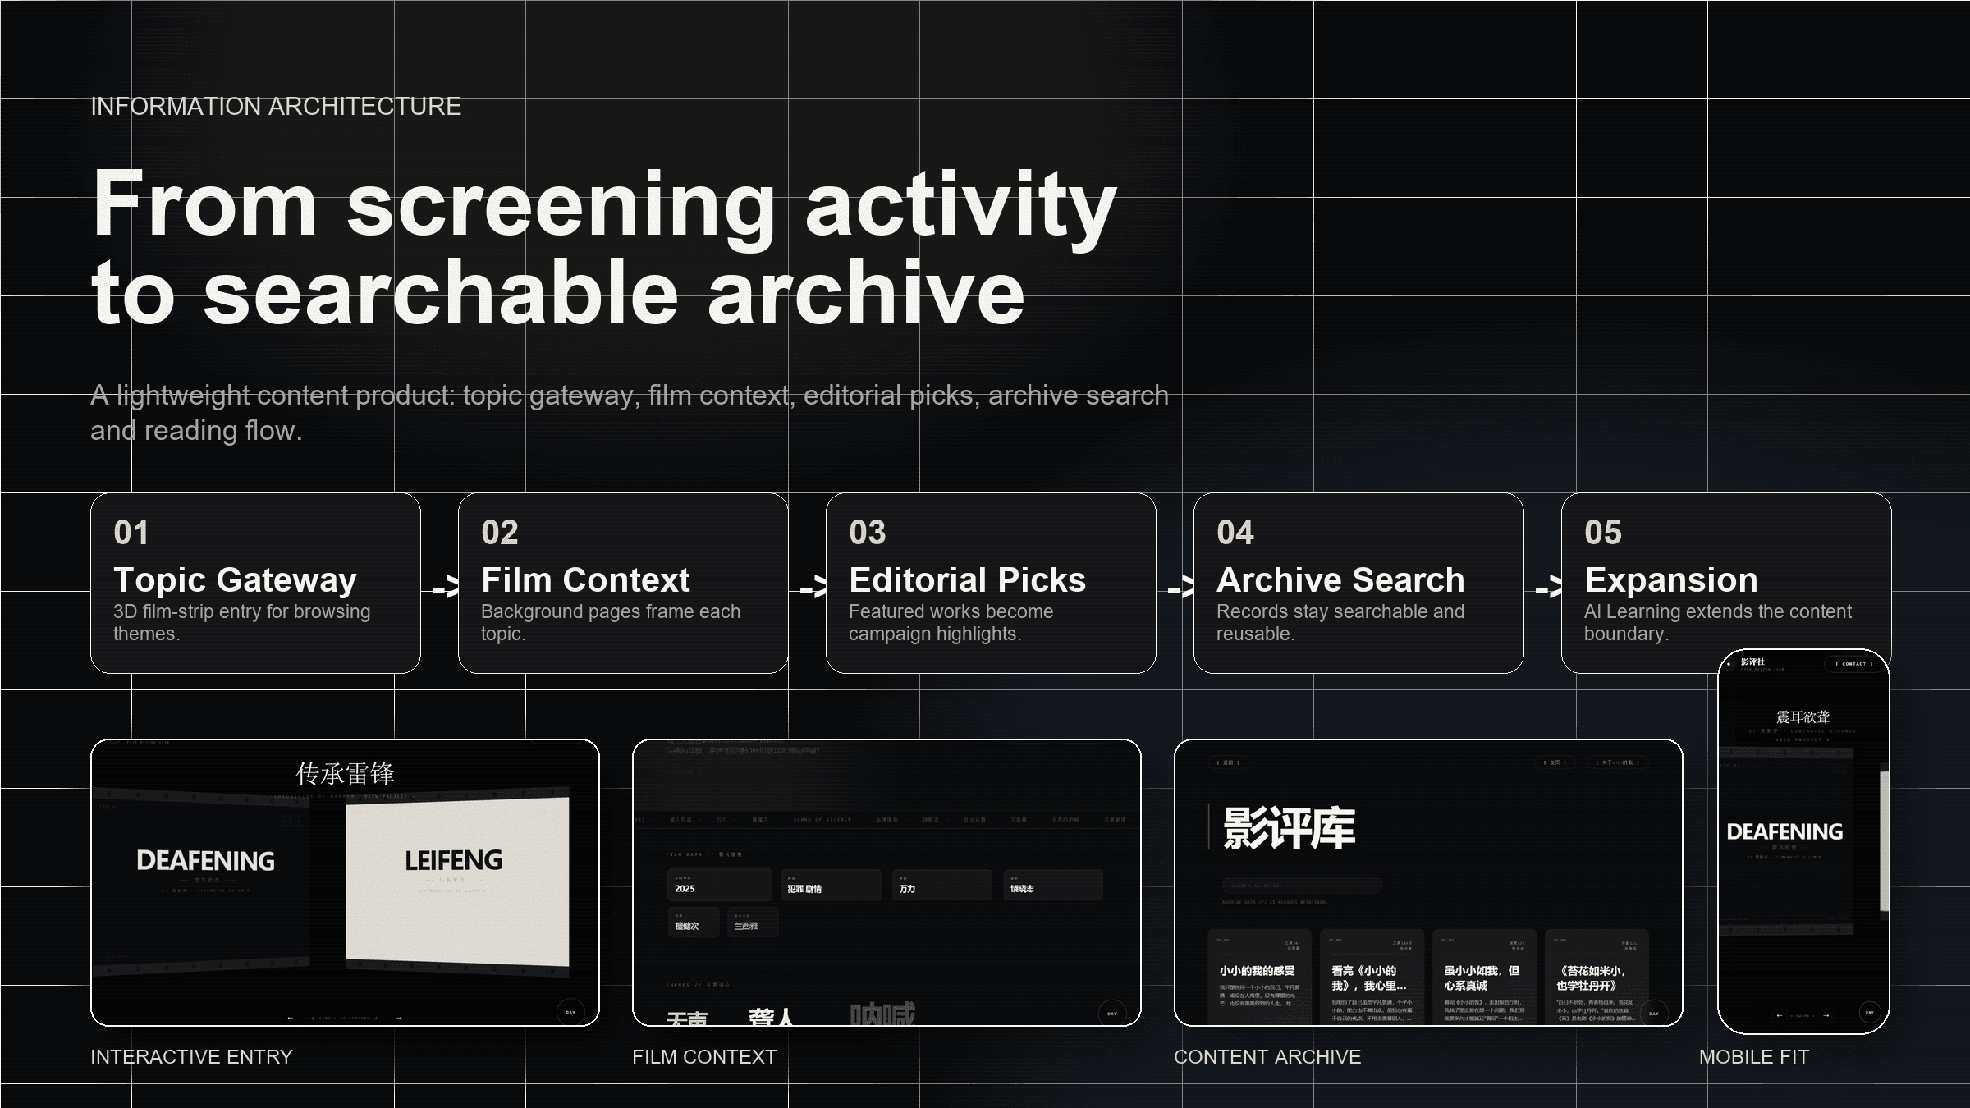
Task: Click the 聋人 theme word
Action: 771,1018
